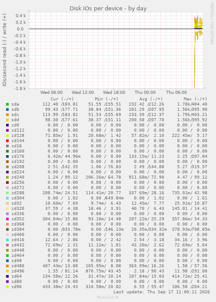Click the 'zd496' device label
The image size is (216, 302).
[x=18, y=271]
